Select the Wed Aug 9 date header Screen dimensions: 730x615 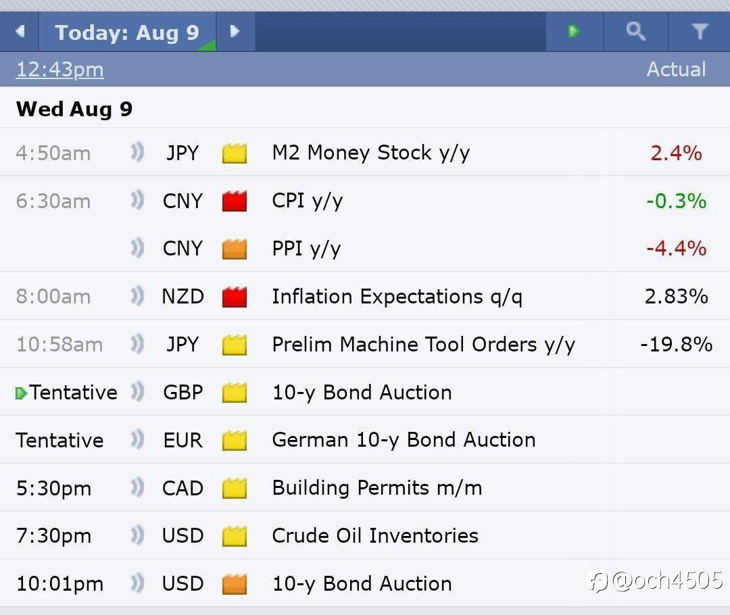pyautogui.click(x=74, y=109)
